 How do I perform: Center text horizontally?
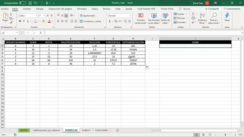(x=62, y=21)
